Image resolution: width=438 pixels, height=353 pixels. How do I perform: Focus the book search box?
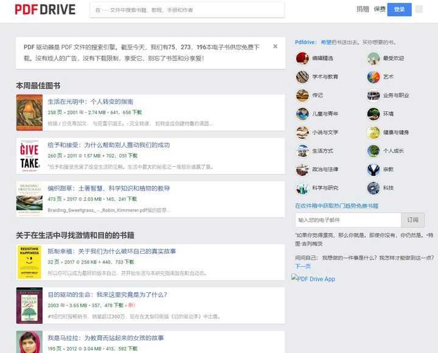pyautogui.click(x=187, y=10)
